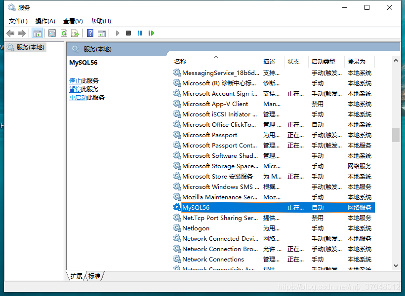
Task: Open the Properties toolbar icon
Action: pyautogui.click(x=52, y=33)
